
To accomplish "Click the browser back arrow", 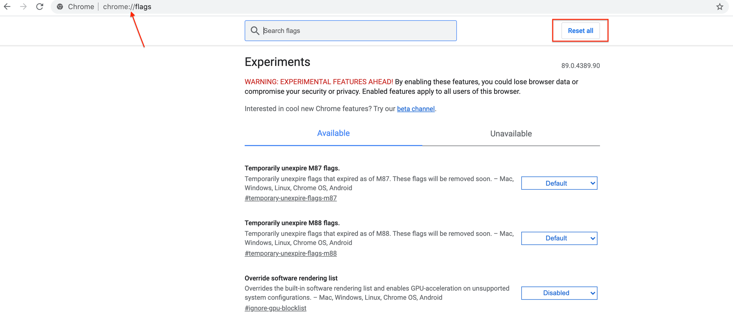I will click(7, 7).
